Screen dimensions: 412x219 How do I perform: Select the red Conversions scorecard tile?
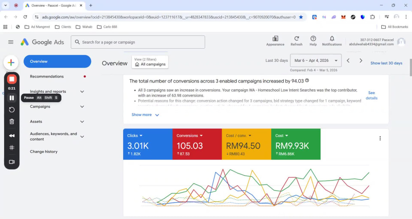(197, 144)
